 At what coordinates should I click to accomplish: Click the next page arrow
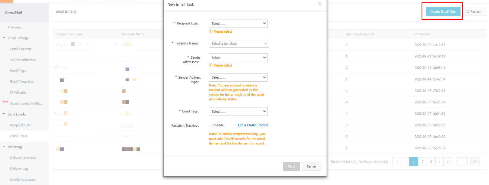click(439, 162)
